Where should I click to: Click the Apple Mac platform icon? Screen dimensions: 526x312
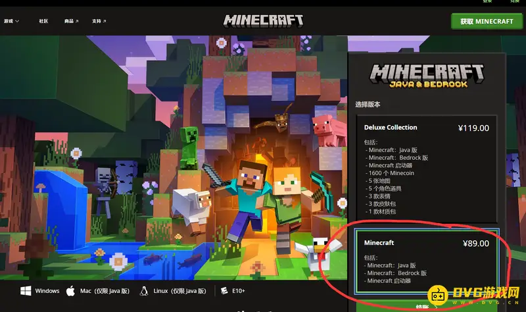(71, 290)
